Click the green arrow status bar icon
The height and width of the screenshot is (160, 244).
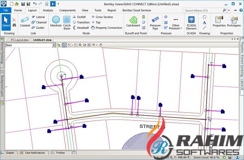pos(224,157)
